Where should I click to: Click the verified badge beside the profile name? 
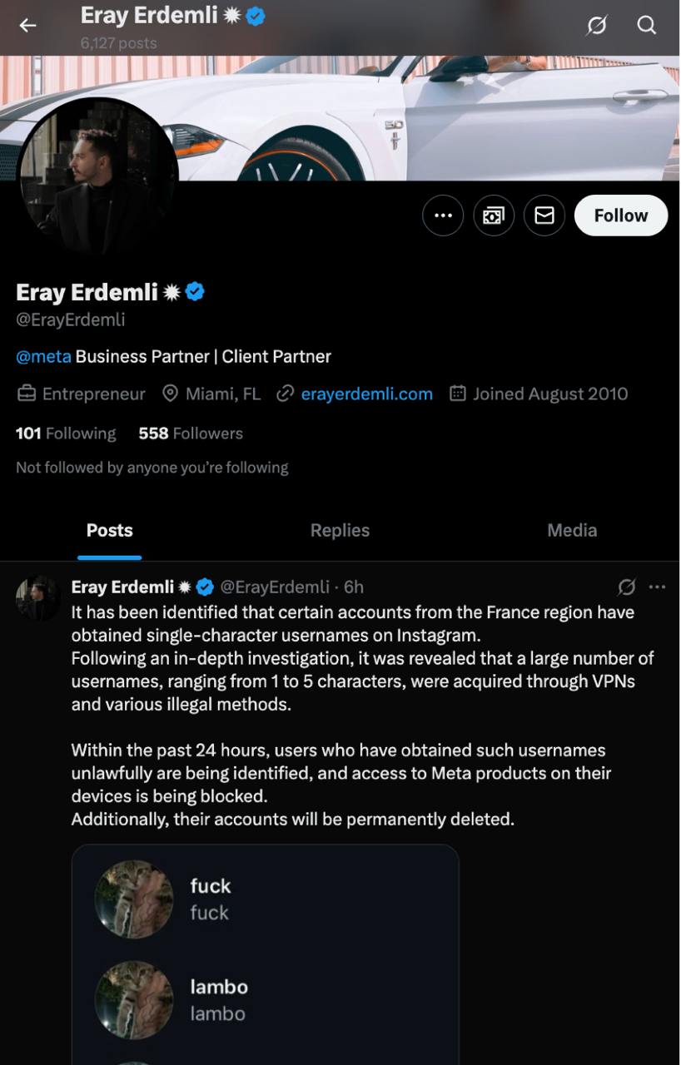tap(196, 292)
